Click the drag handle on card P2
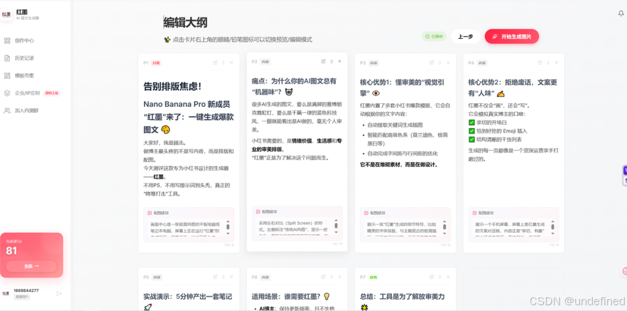 point(331,61)
